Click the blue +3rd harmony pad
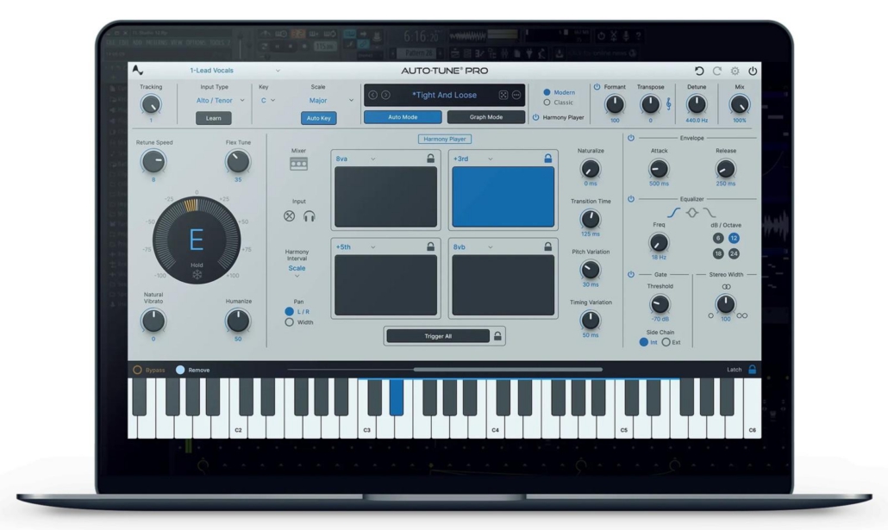 click(503, 196)
